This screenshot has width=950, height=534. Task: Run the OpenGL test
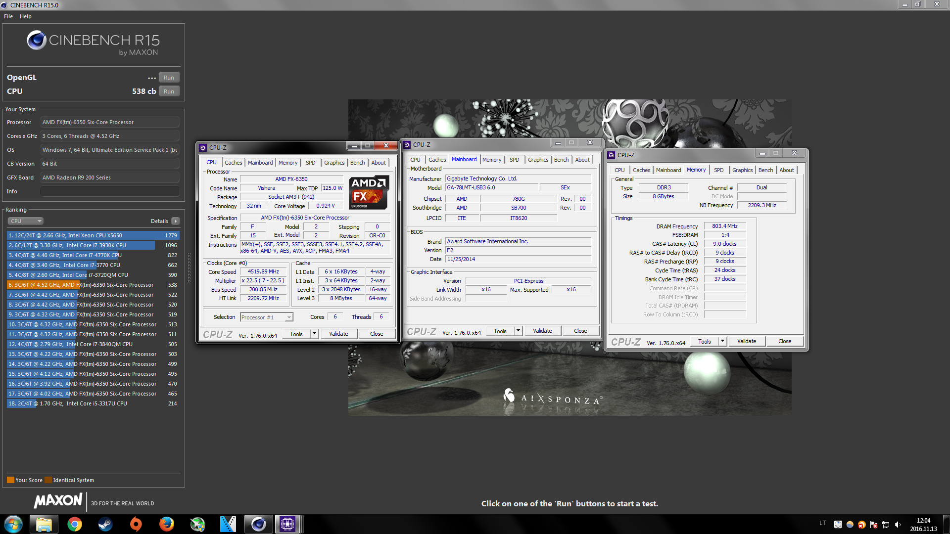point(169,78)
